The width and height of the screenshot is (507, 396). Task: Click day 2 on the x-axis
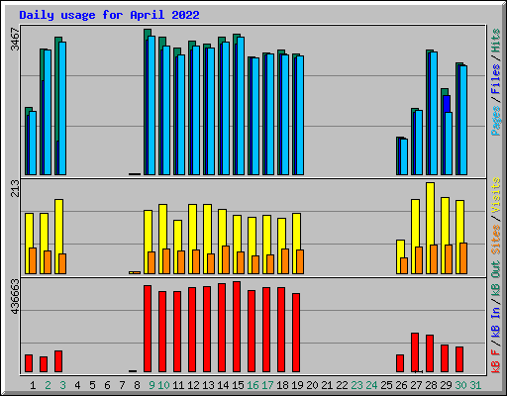[x=48, y=385]
